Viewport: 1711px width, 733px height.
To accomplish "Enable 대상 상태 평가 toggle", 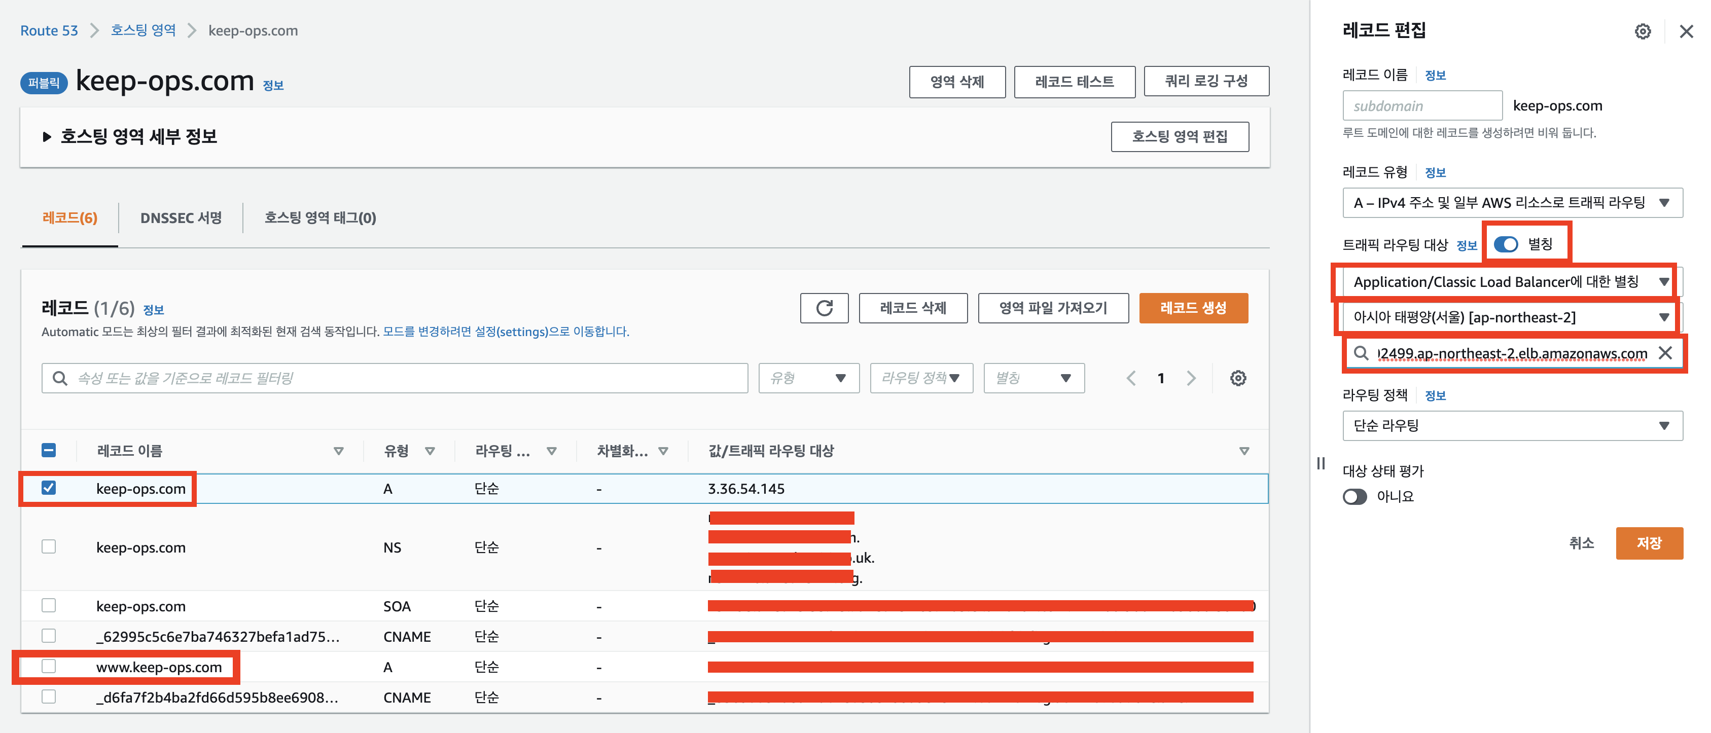I will [x=1355, y=497].
